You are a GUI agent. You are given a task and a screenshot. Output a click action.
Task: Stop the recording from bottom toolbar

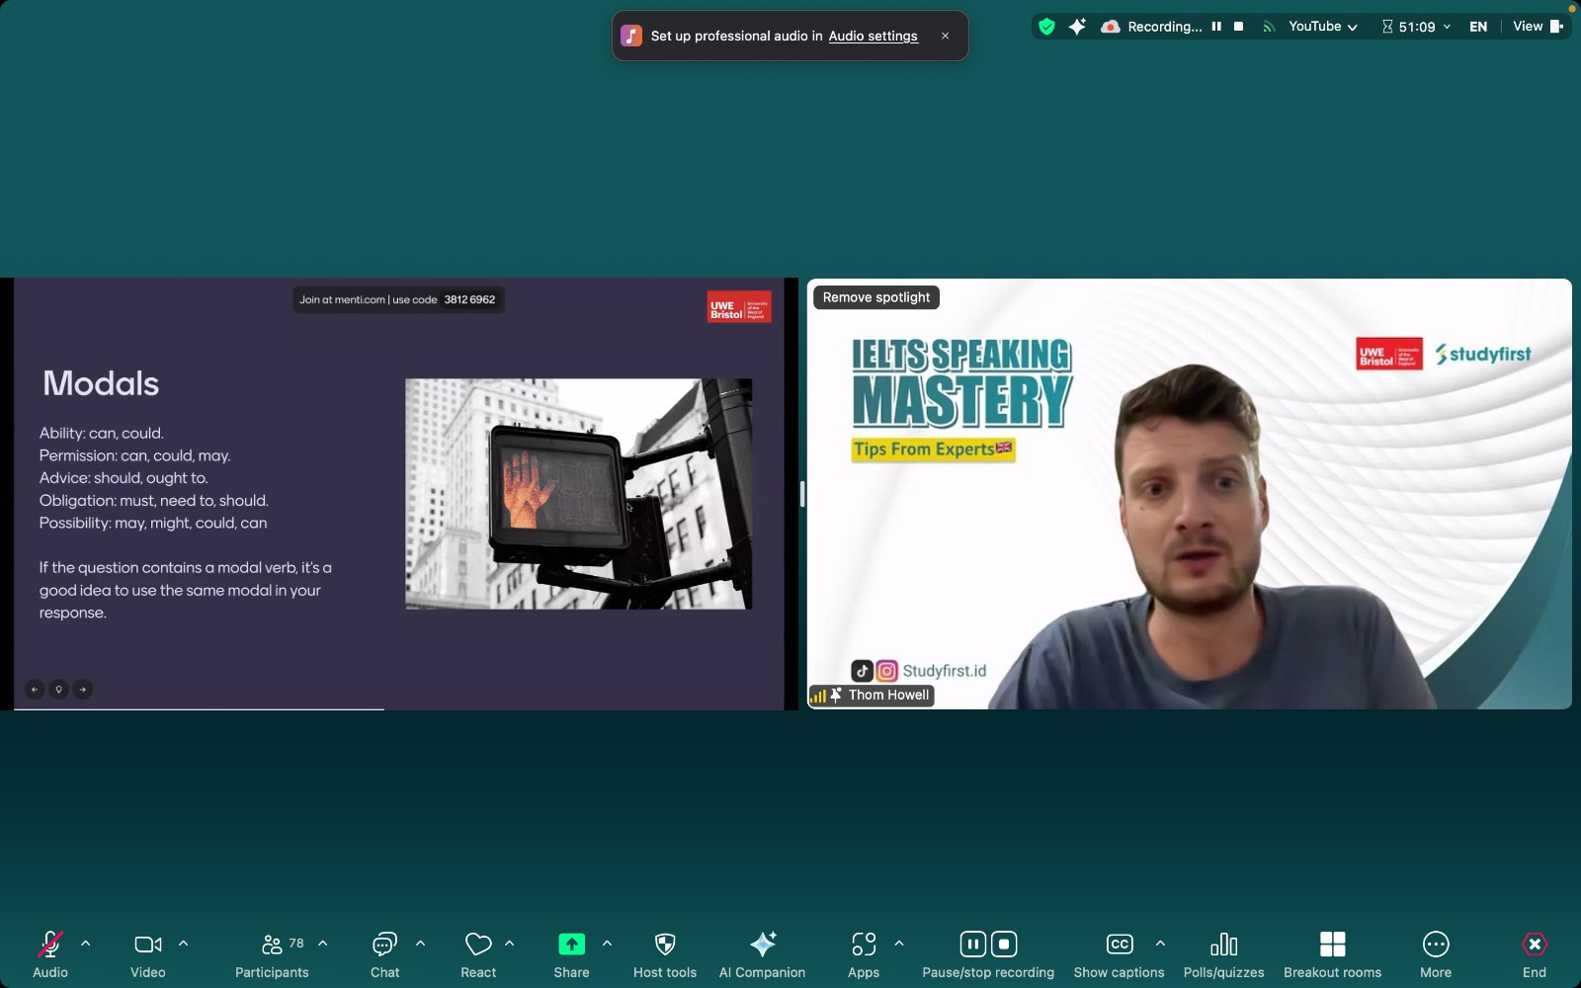coord(1004,945)
